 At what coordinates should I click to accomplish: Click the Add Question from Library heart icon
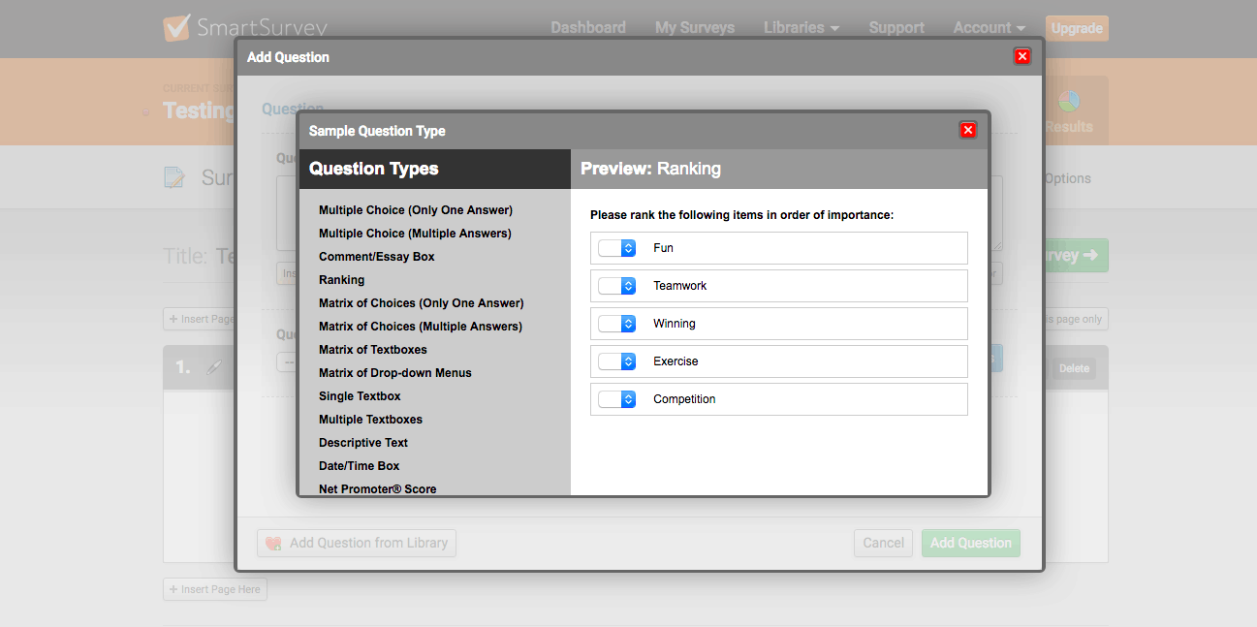point(273,544)
